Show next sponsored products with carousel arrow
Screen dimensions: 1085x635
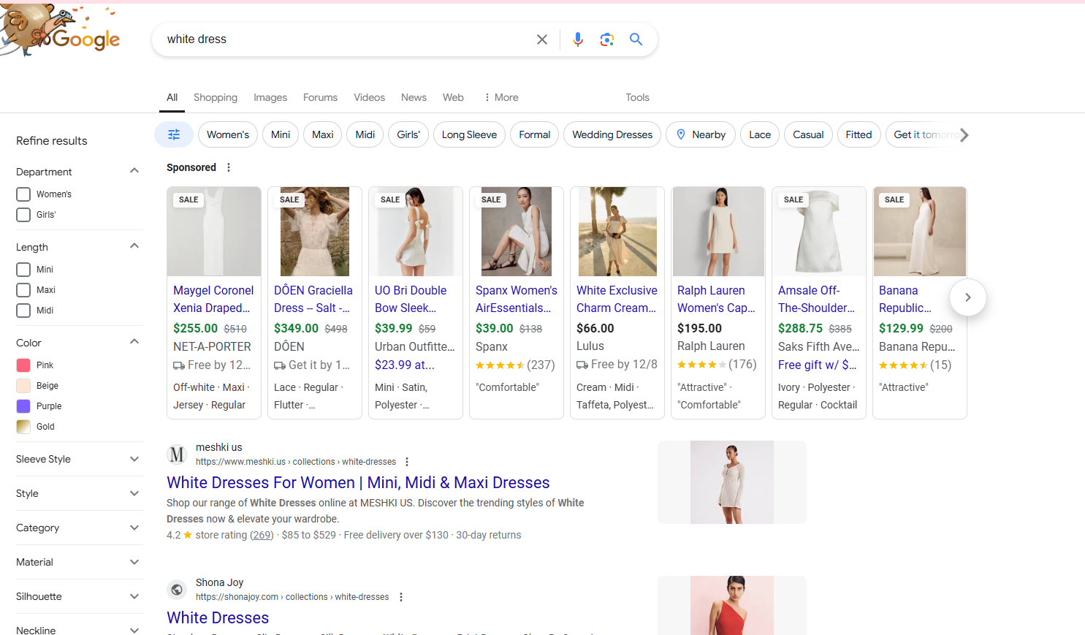[968, 297]
